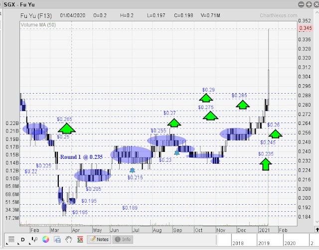The height and width of the screenshot is (250, 319).
Task: Select the green arrow below $0.235 label
Action: click(266, 164)
